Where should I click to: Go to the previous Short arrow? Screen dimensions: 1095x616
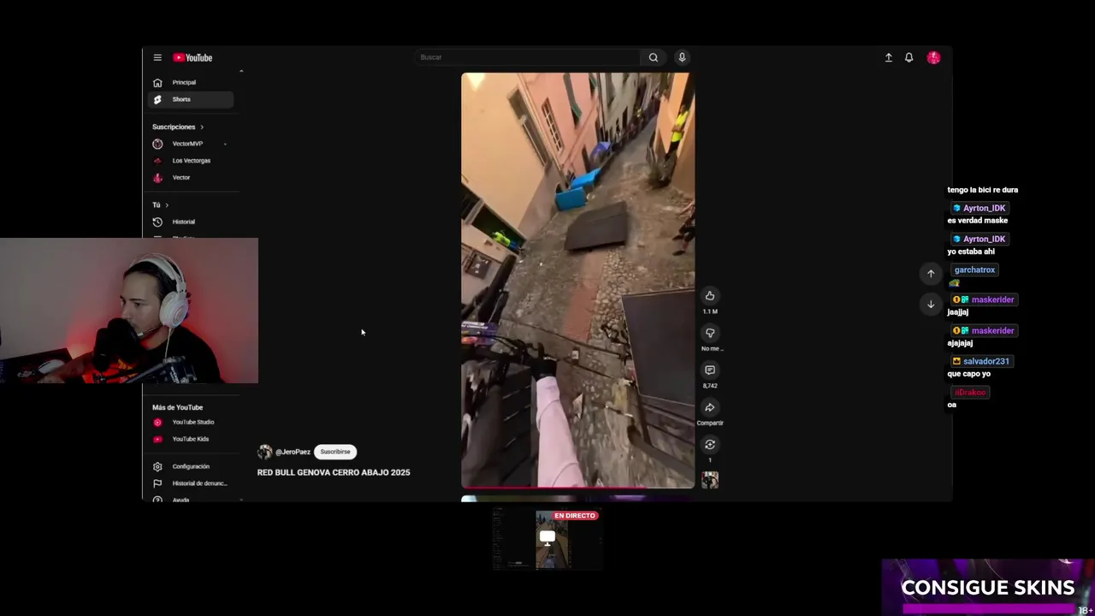[931, 274]
